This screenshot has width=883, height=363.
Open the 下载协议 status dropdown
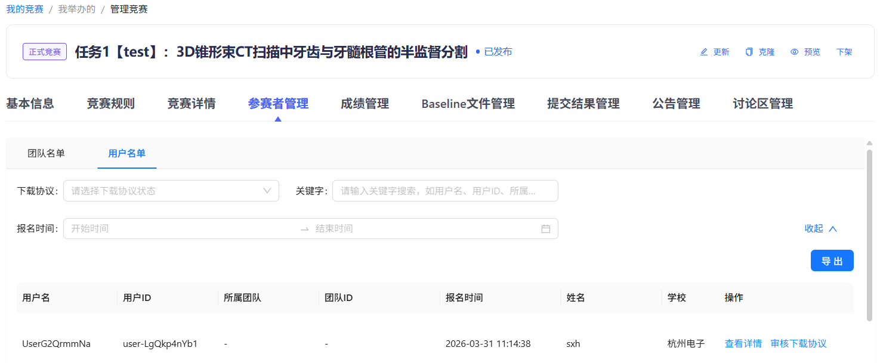click(171, 191)
